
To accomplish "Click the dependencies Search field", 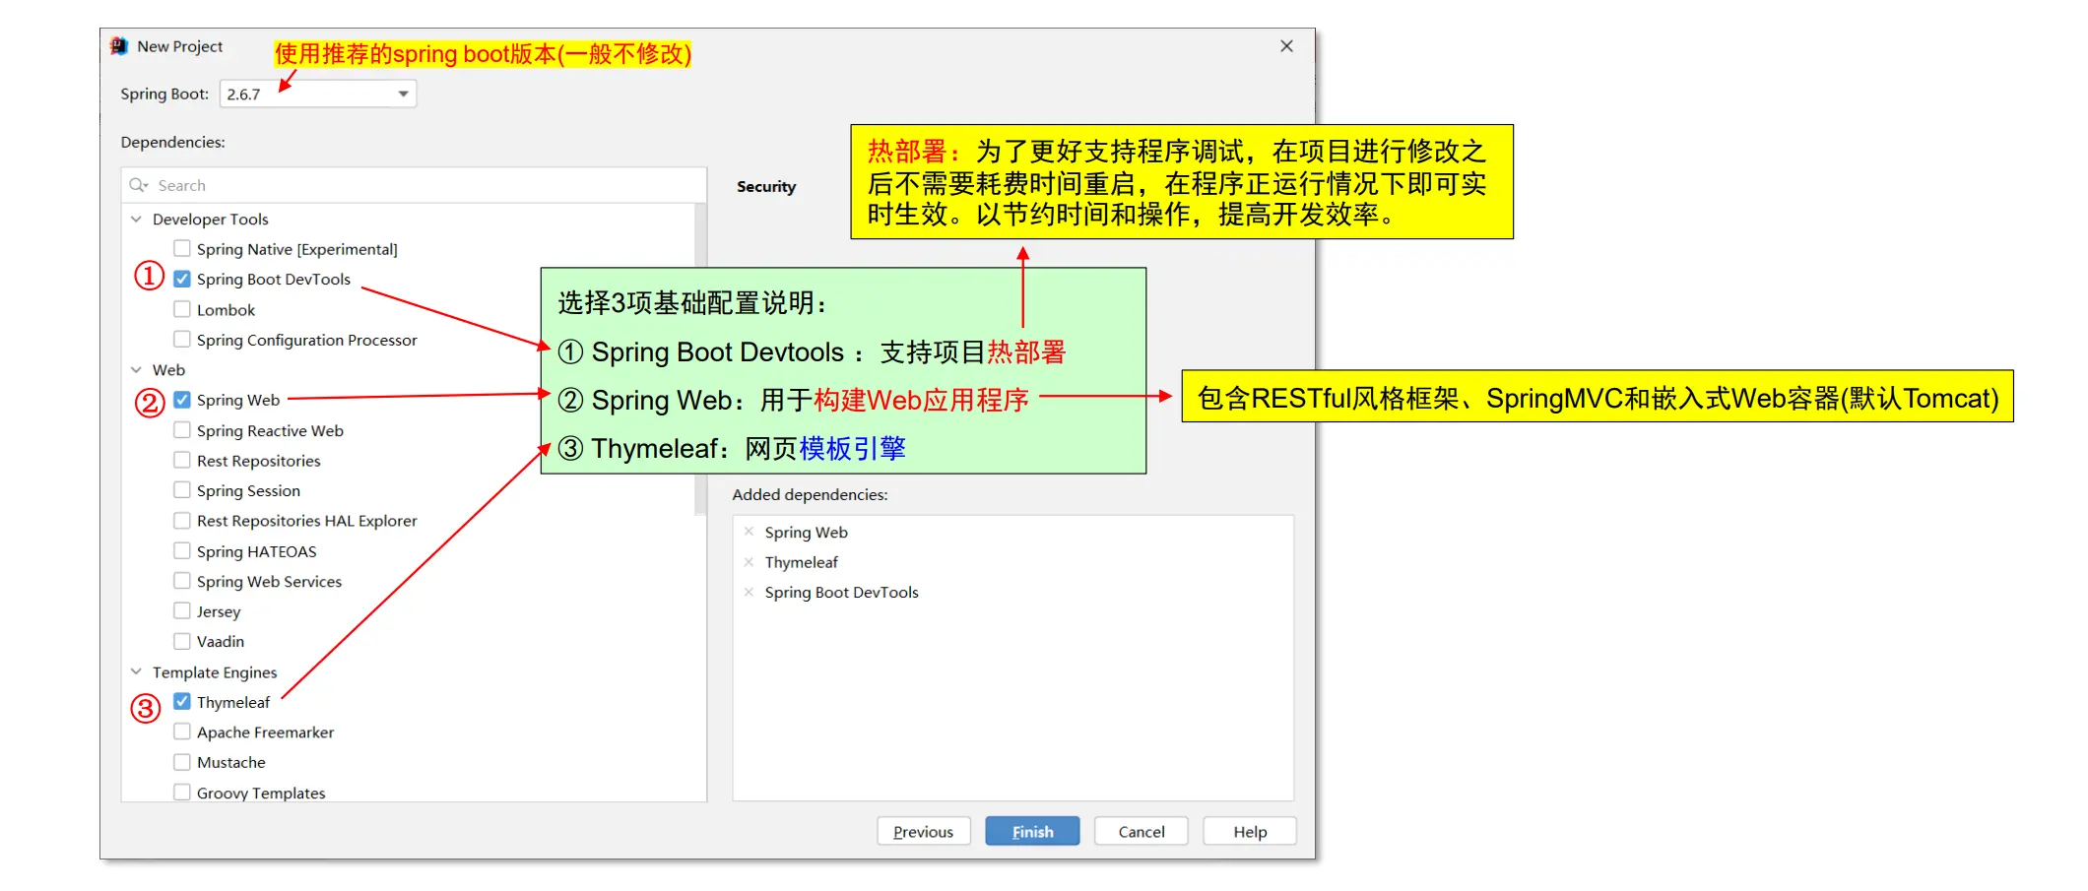I will [x=414, y=185].
